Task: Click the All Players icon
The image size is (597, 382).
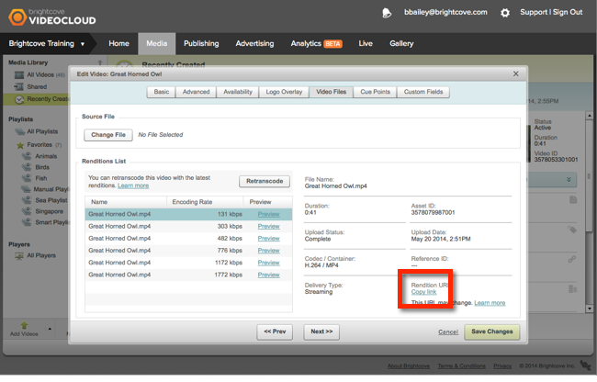Action: point(19,255)
